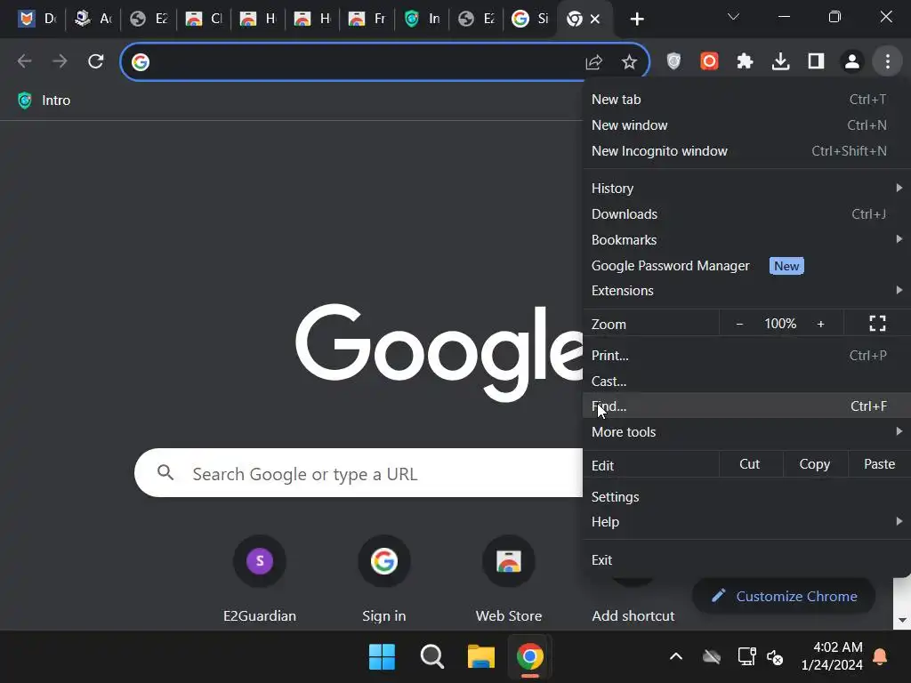Open Windows taskbar Search
This screenshot has height=683, width=911.
[x=431, y=657]
